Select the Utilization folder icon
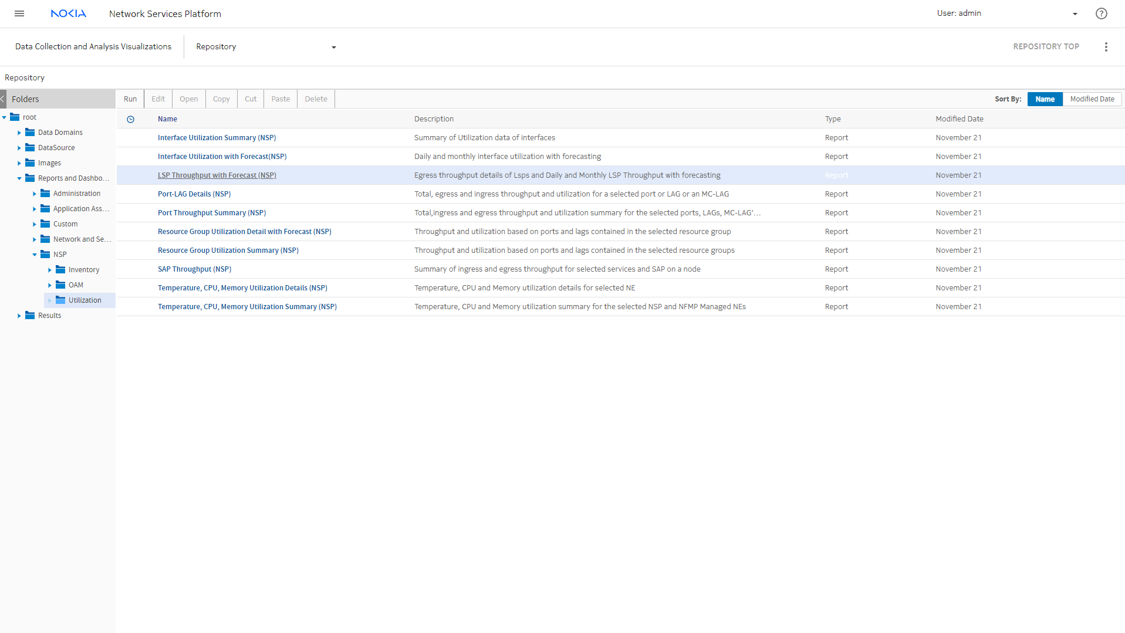Image resolution: width=1125 pixels, height=633 pixels. (x=60, y=300)
